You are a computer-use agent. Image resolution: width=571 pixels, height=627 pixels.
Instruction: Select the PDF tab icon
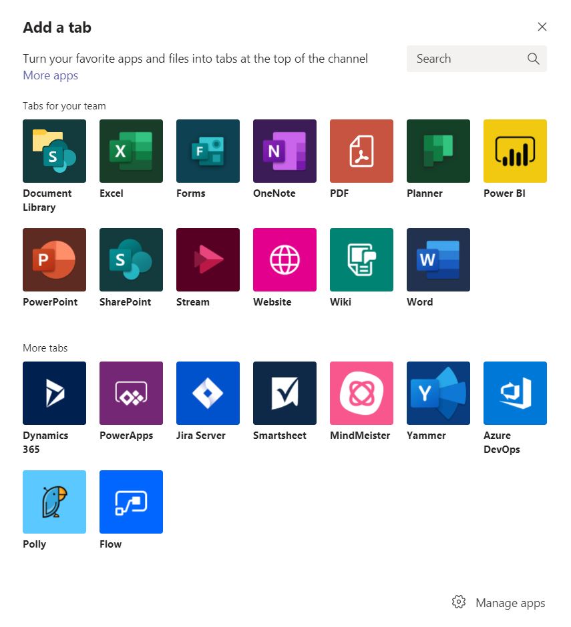(x=361, y=151)
